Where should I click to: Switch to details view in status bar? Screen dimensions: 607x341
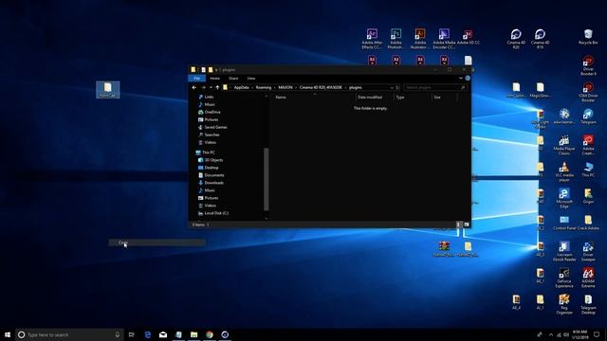pos(459,224)
